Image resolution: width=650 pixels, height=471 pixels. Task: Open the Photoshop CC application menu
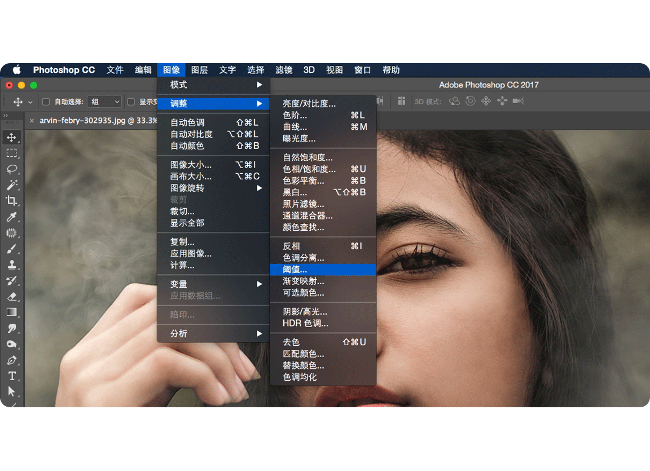[64, 69]
